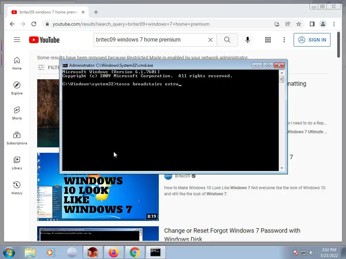Viewport: 346px width, 259px height.
Task: Open Windows Explorer from the taskbar
Action: tap(30, 252)
